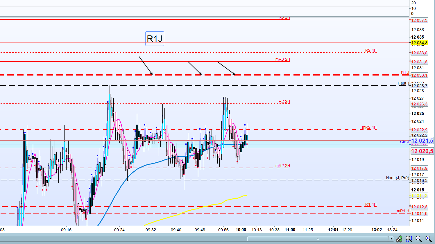Screen dimensions: 435x244
Task: Click the 12 017,9 price tag
Action: 419,168
